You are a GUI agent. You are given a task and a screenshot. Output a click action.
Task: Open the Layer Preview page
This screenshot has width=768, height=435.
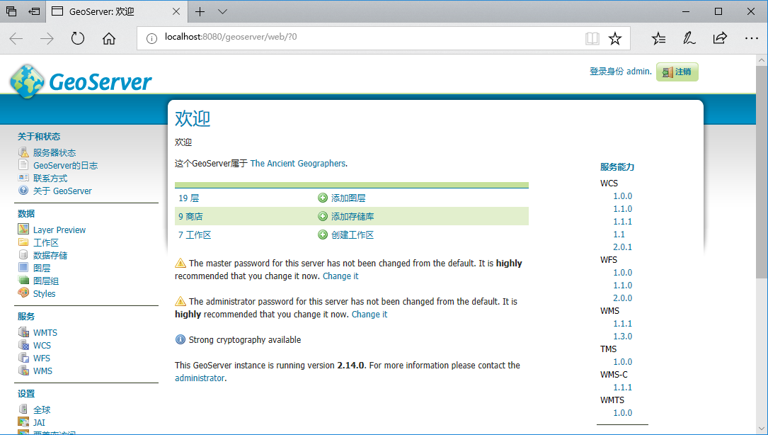pyautogui.click(x=59, y=230)
